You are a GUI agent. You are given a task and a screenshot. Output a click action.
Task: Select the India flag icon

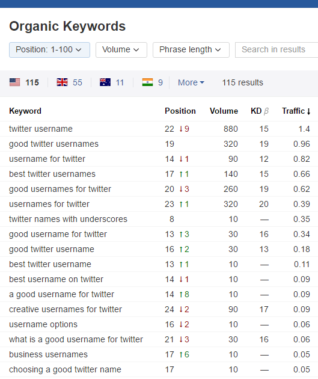point(147,82)
